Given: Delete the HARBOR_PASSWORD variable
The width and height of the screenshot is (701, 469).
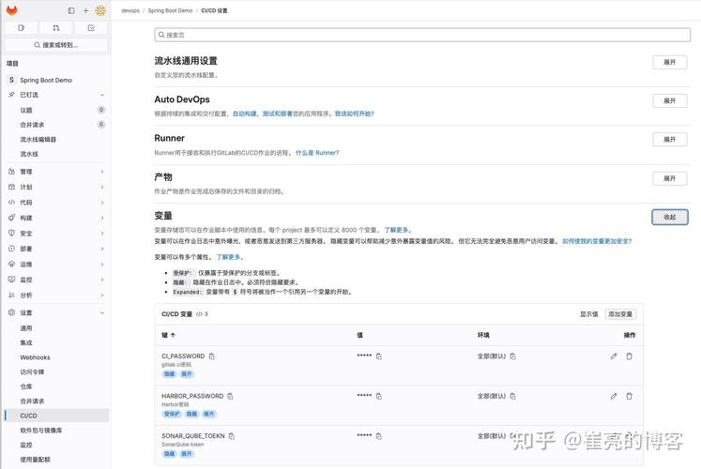Looking at the screenshot, I should point(629,396).
